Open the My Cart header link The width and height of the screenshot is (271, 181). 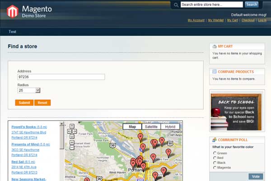point(233,20)
